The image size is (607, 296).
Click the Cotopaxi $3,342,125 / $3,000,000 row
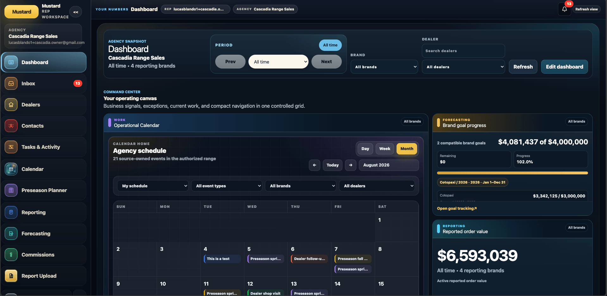click(512, 196)
